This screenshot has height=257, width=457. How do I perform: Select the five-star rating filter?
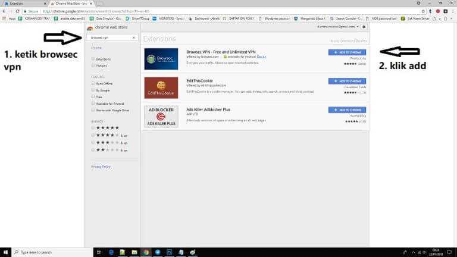tap(93, 128)
